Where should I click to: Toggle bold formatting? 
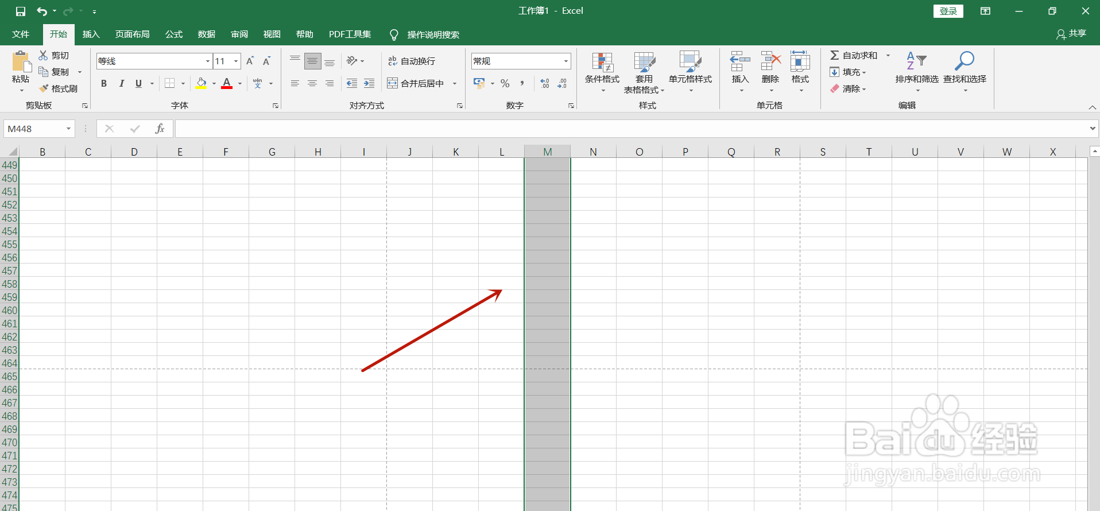[104, 83]
